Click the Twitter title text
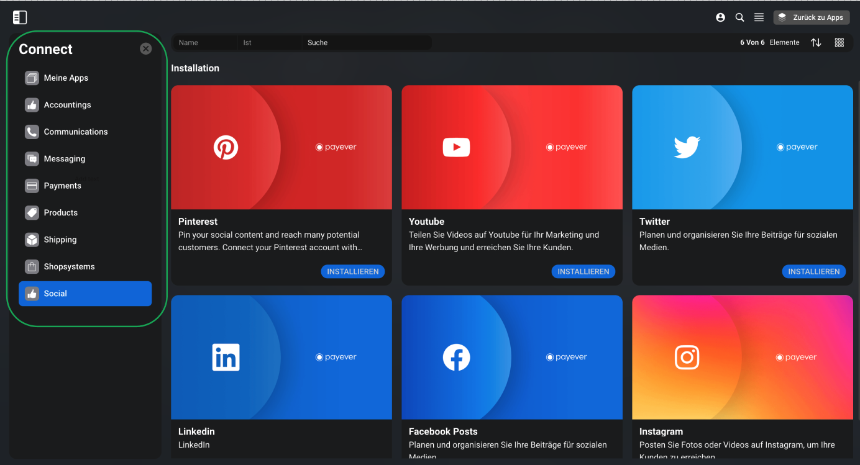The height and width of the screenshot is (465, 860). [654, 222]
